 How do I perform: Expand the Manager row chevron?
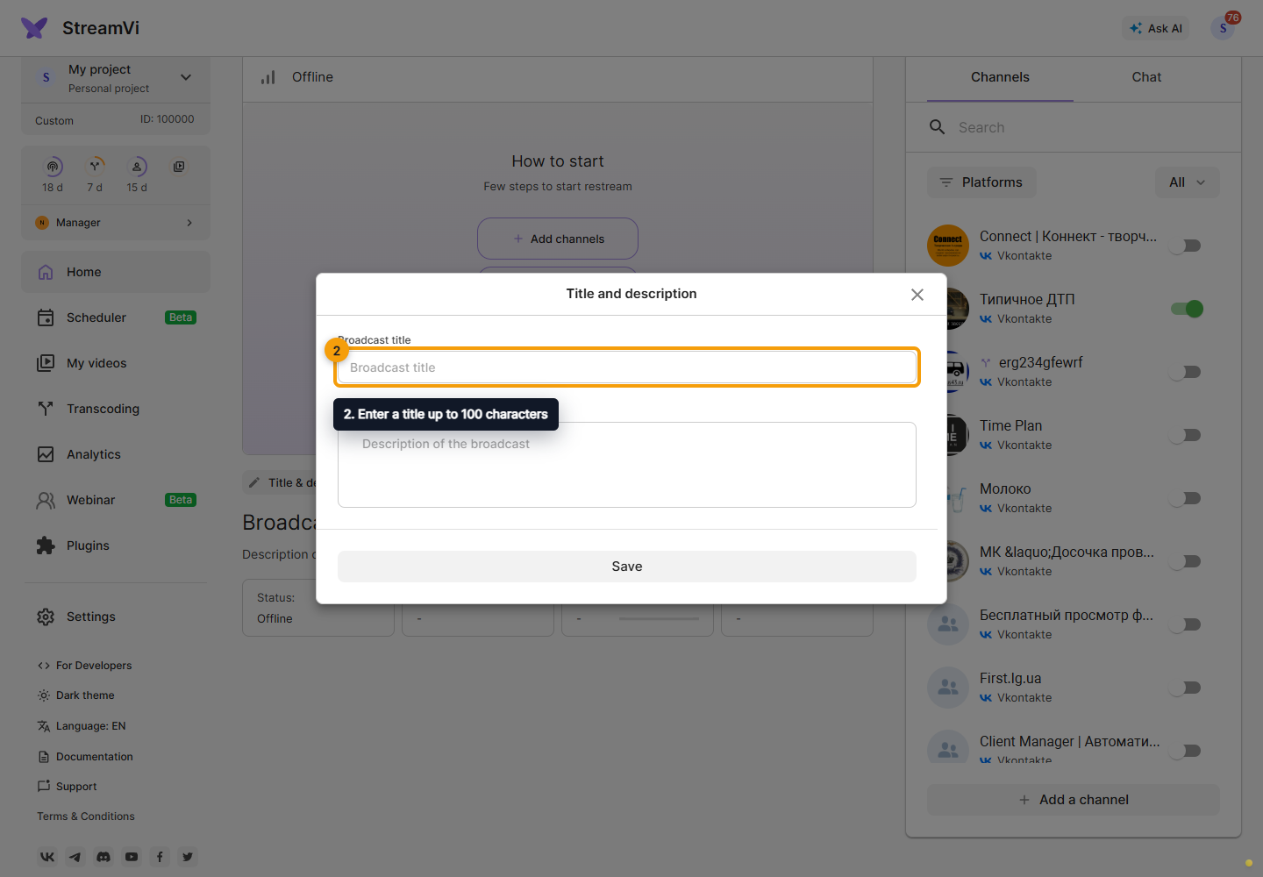pos(189,223)
